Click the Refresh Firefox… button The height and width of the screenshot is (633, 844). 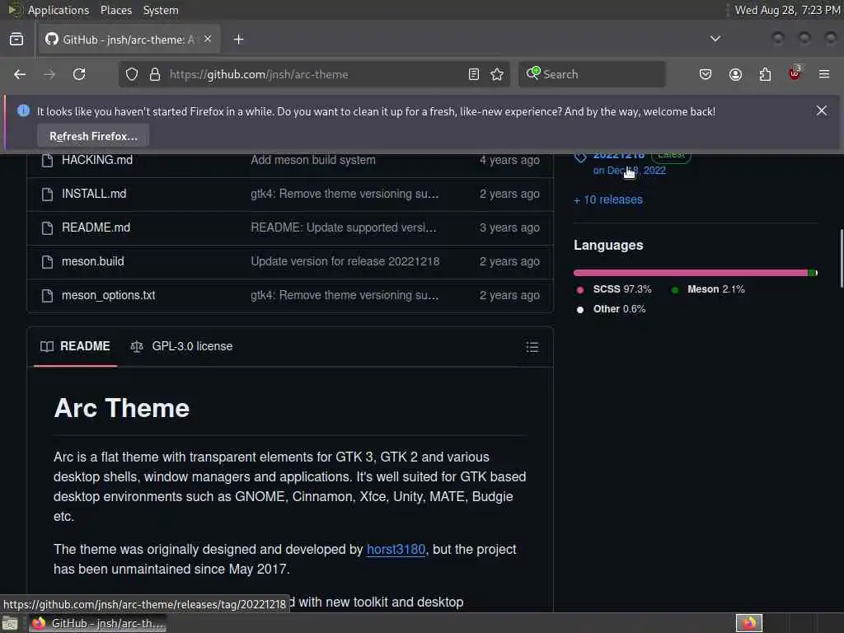pyautogui.click(x=93, y=136)
